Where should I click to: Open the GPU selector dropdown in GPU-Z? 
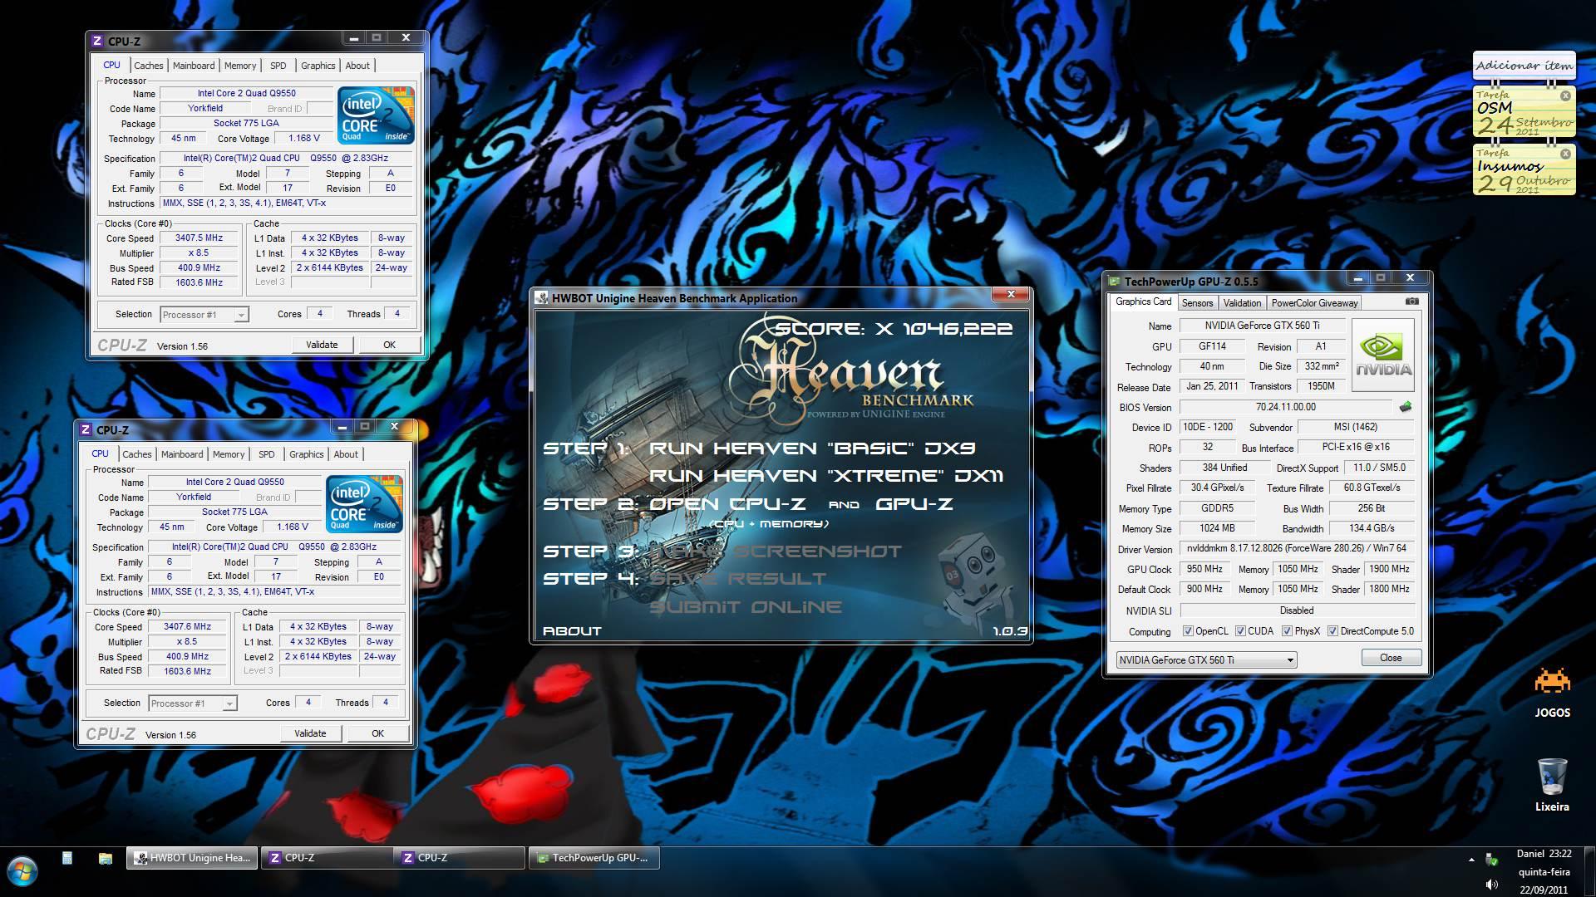pyautogui.click(x=1206, y=659)
